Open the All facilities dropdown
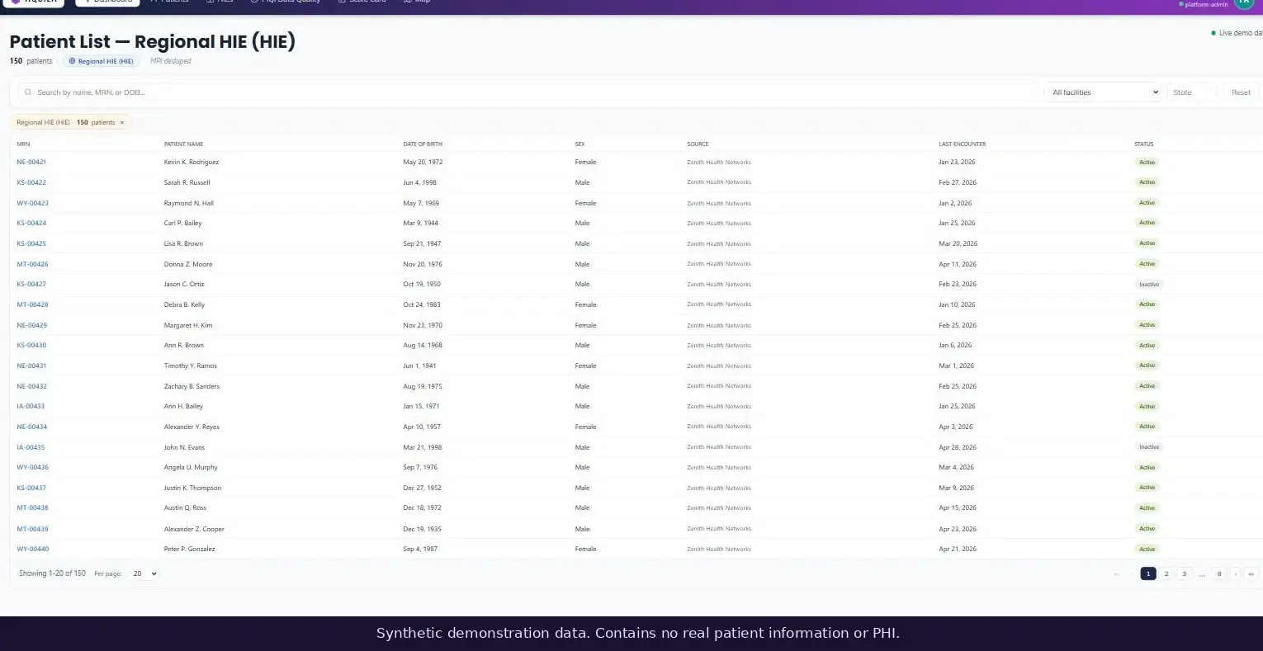This screenshot has width=1263, height=651. [1105, 92]
